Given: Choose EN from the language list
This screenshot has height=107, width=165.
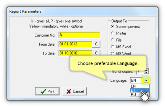Looking at the screenshot, I should (x=140, y=86).
